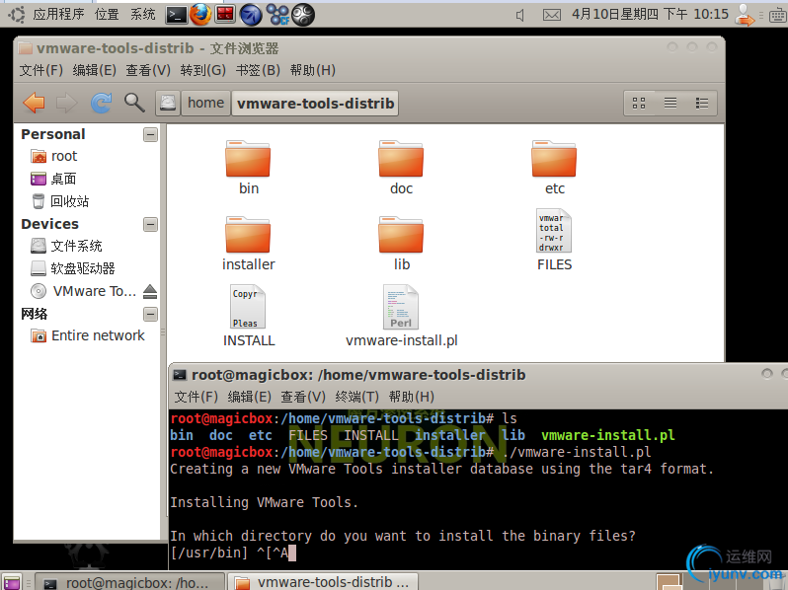Image resolution: width=788 pixels, height=590 pixels.
Task: Open the VMware Tools disc entry
Action: [83, 291]
